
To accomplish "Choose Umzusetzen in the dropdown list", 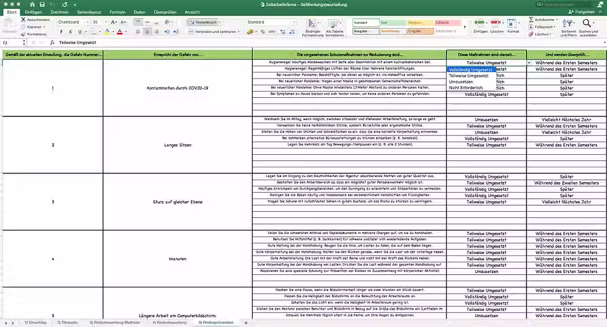I will (x=471, y=82).
